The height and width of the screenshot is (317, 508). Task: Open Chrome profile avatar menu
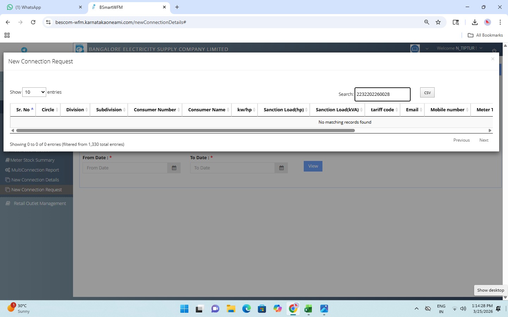pos(488,22)
